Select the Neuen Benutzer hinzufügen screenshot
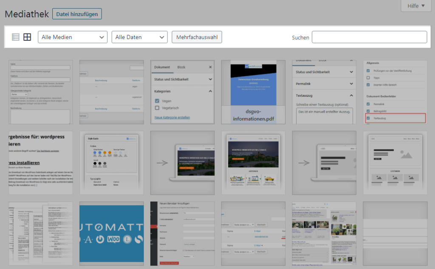 point(182,234)
